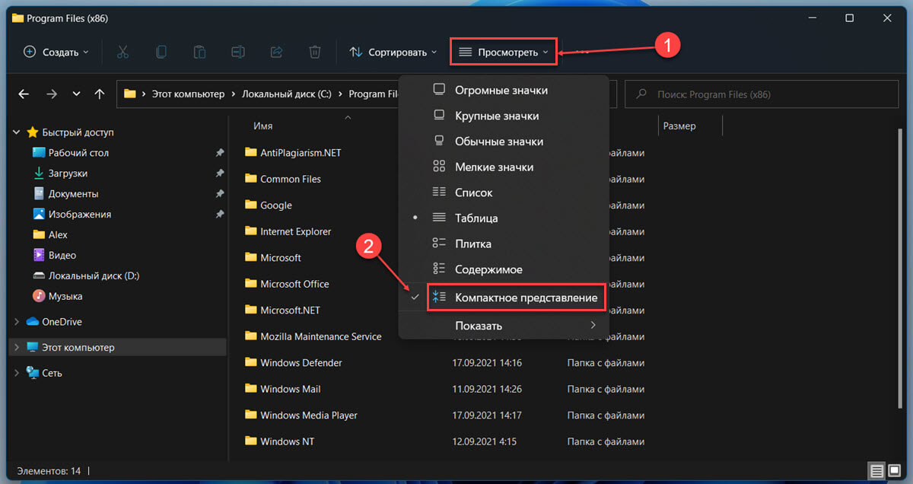Switch to details view status icon
Image resolution: width=913 pixels, height=484 pixels.
(876, 471)
